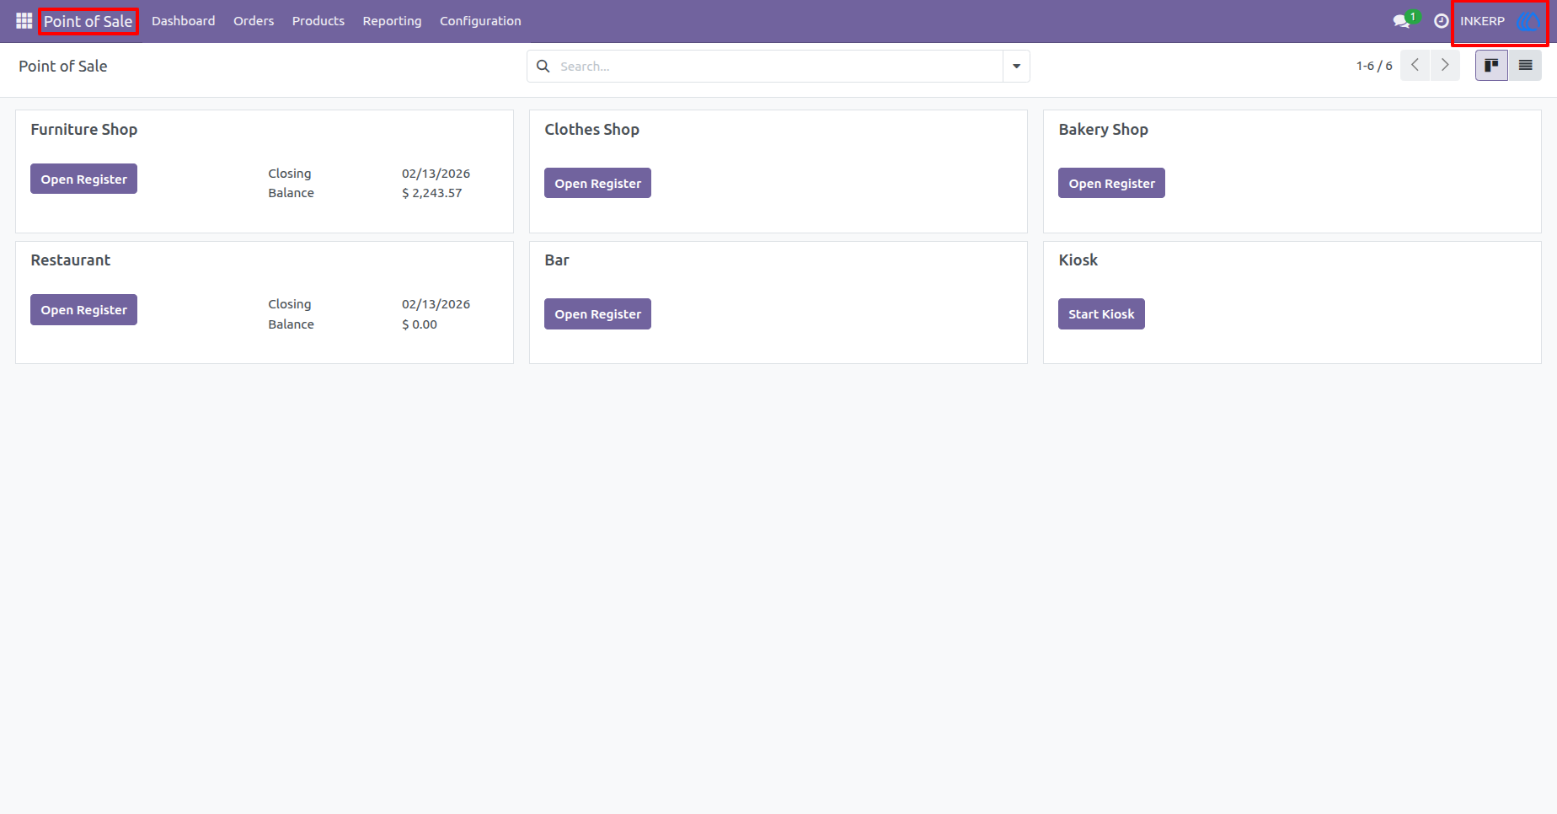The image size is (1557, 814).
Task: Click the Kiosk card title
Action: point(1078,260)
